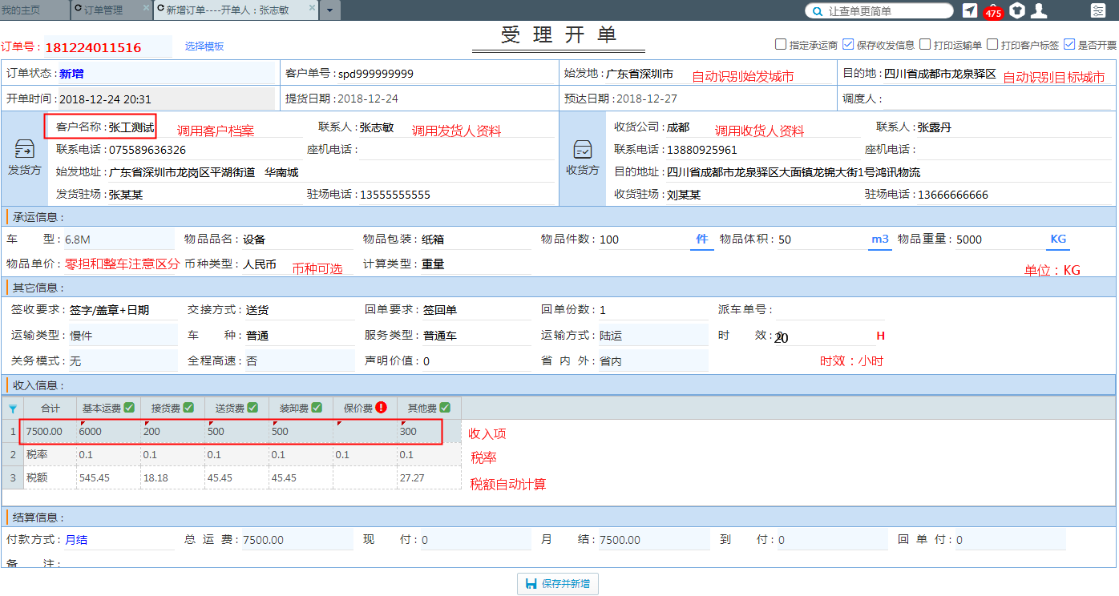Click green check icon beside 接货费
This screenshot has height=596, width=1119.
tap(188, 407)
